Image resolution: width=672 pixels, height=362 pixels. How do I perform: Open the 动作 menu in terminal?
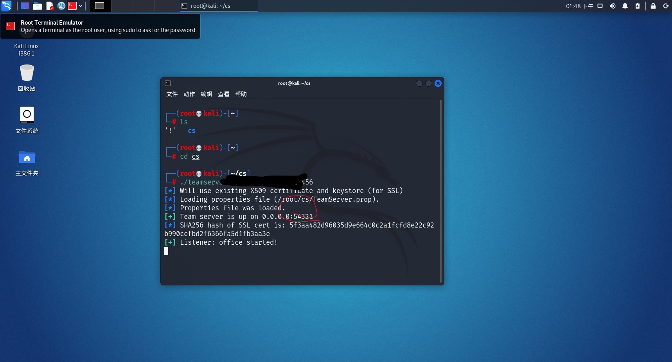[189, 94]
